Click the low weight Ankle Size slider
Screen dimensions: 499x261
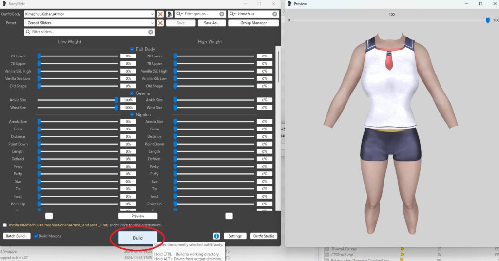pyautogui.click(x=78, y=100)
